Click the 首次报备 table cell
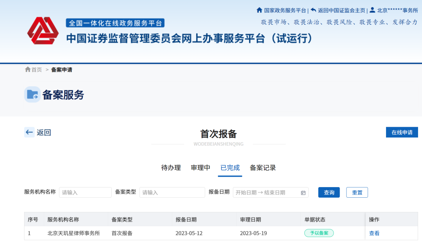Screen dimensions: 422x243 tap(122, 233)
